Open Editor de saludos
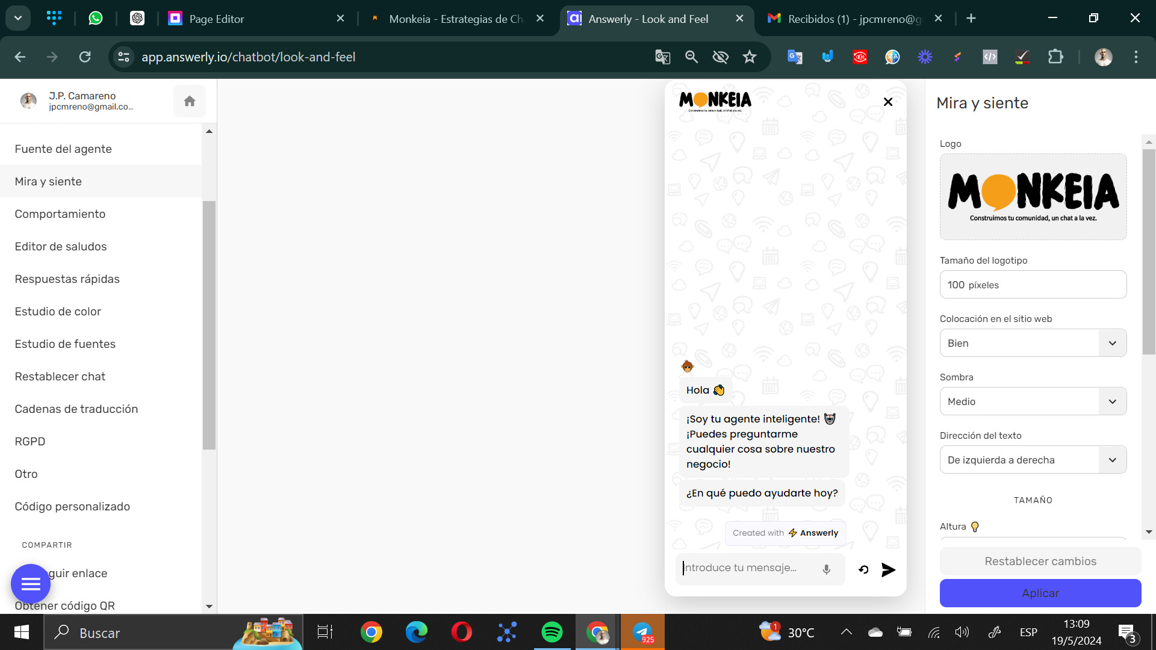The height and width of the screenshot is (650, 1156). click(x=101, y=246)
